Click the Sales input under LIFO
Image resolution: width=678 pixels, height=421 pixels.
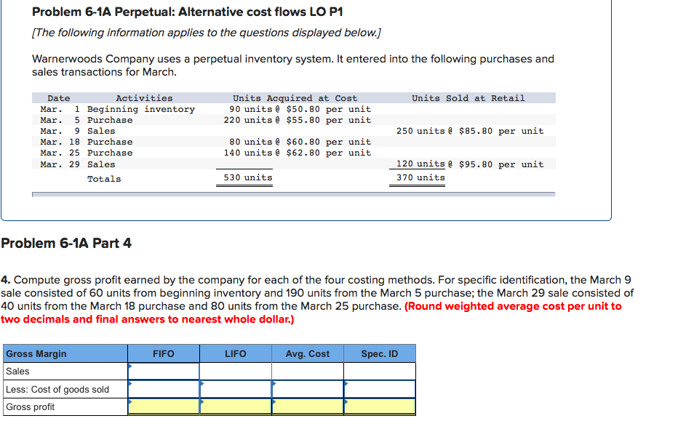(236, 370)
